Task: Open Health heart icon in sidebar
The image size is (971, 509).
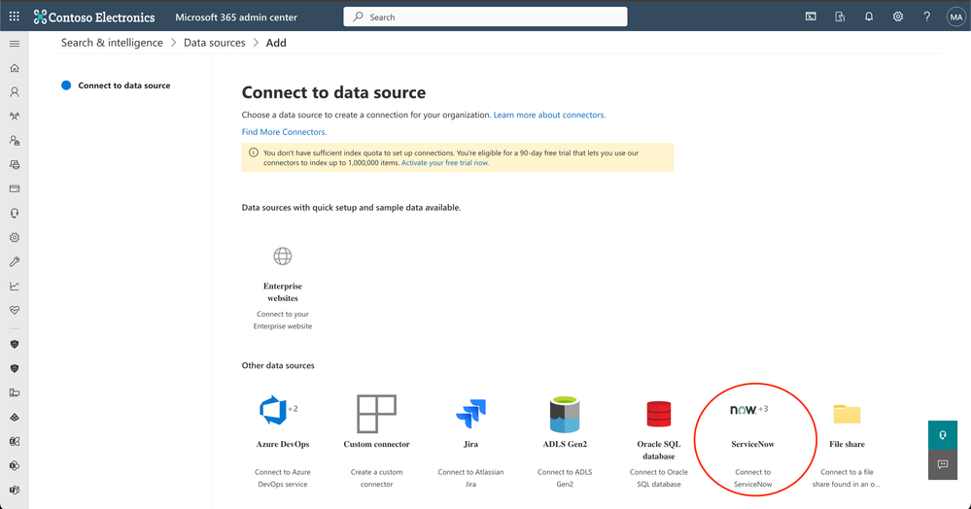Action: (15, 310)
